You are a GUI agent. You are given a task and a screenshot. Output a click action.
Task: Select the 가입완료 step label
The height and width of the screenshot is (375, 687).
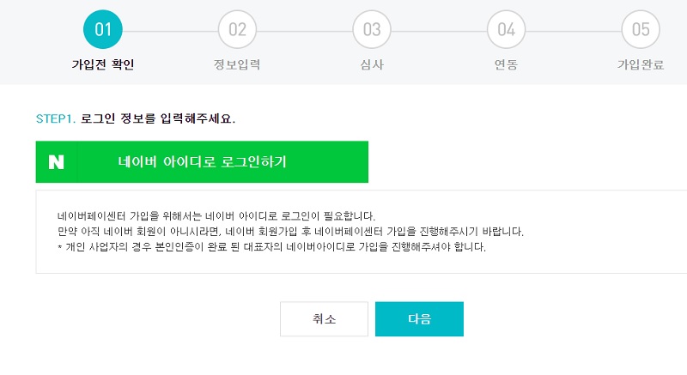pyautogui.click(x=641, y=65)
